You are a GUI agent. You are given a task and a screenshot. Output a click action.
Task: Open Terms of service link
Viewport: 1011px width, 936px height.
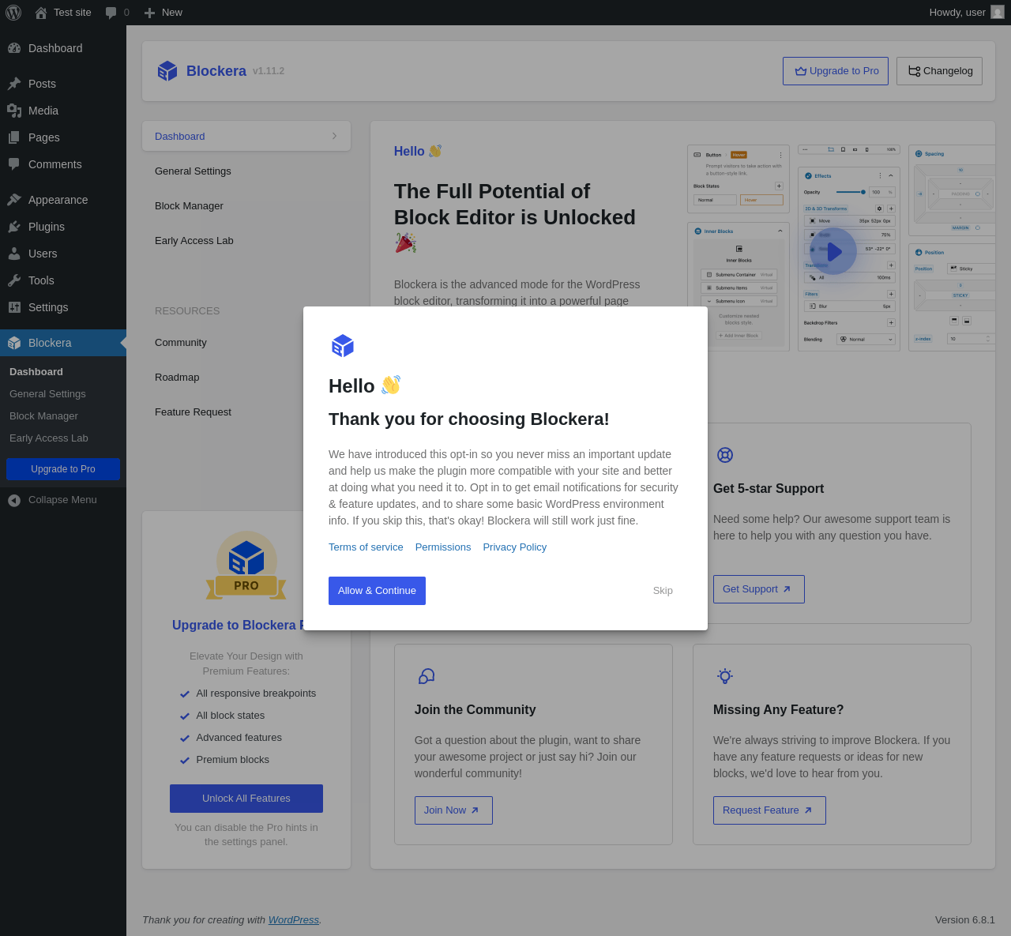click(366, 547)
